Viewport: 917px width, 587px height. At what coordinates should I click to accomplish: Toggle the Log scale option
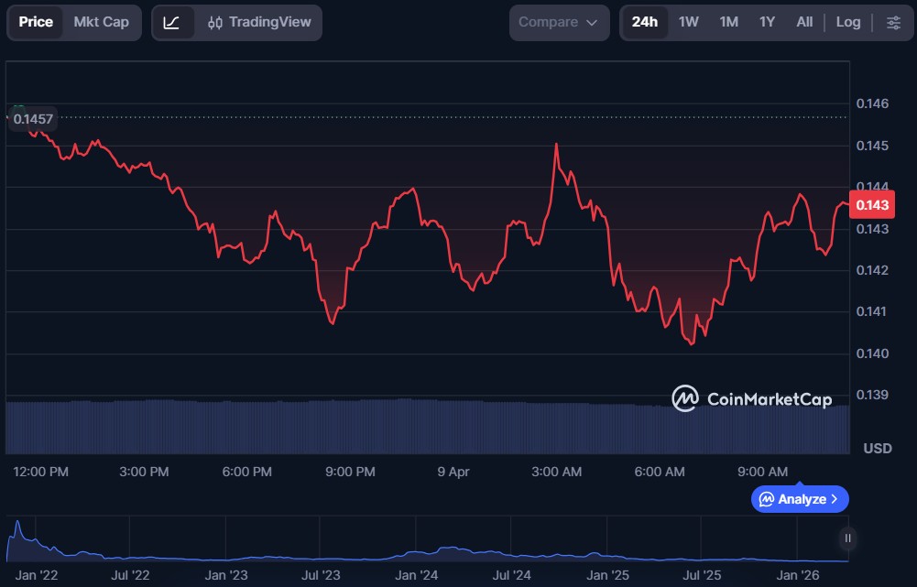[848, 22]
